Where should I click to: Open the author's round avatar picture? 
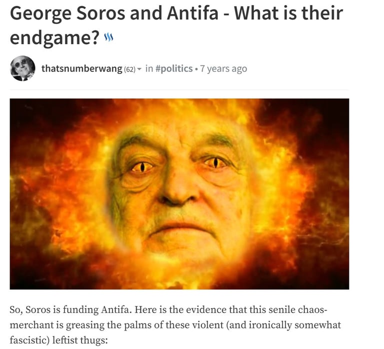tap(22, 68)
